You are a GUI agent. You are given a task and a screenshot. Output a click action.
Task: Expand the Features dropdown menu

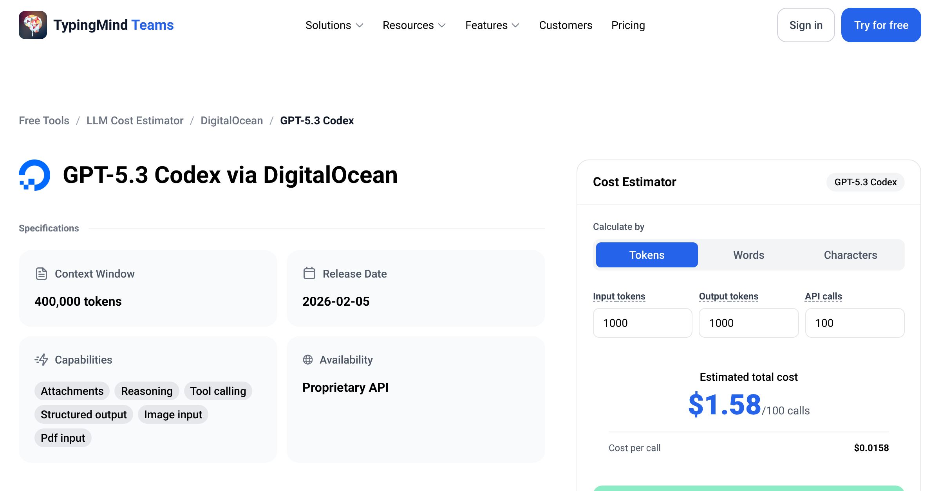[492, 25]
